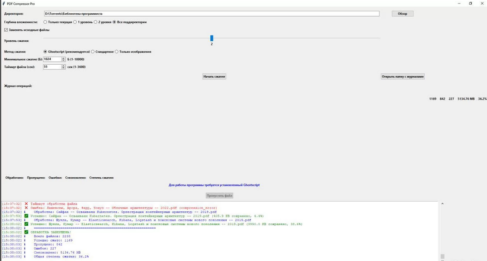This screenshot has width=487, height=261.
Task: Click the green check beside 'ОБРАБОТКА ЗАВЕРШЕНА!'
Action: pyautogui.click(x=26, y=232)
